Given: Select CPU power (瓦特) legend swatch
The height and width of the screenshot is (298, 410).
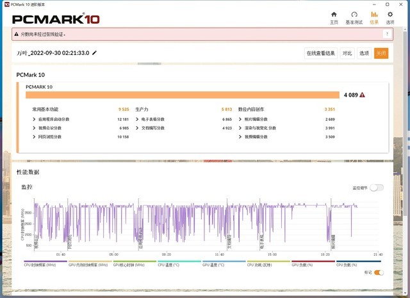Looking at the screenshot, I should (x=269, y=261).
